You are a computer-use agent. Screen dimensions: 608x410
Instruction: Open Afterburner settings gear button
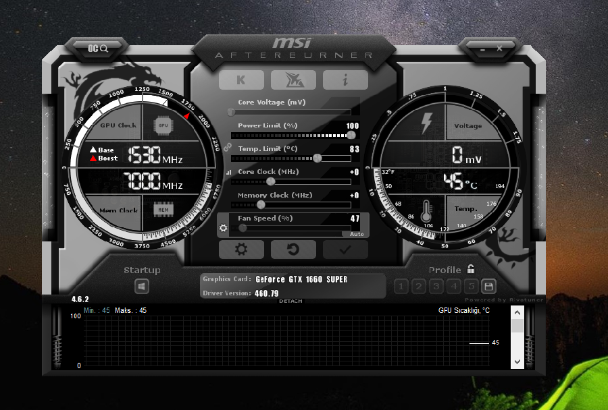click(x=241, y=250)
